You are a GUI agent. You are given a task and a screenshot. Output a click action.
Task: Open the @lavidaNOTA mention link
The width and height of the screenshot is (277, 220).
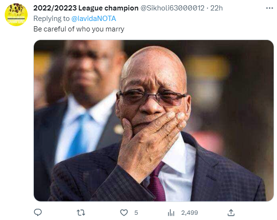tap(94, 19)
